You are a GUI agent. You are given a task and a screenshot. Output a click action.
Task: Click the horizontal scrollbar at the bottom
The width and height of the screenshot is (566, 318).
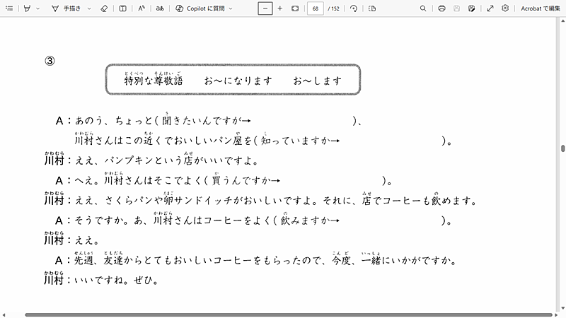(283, 314)
